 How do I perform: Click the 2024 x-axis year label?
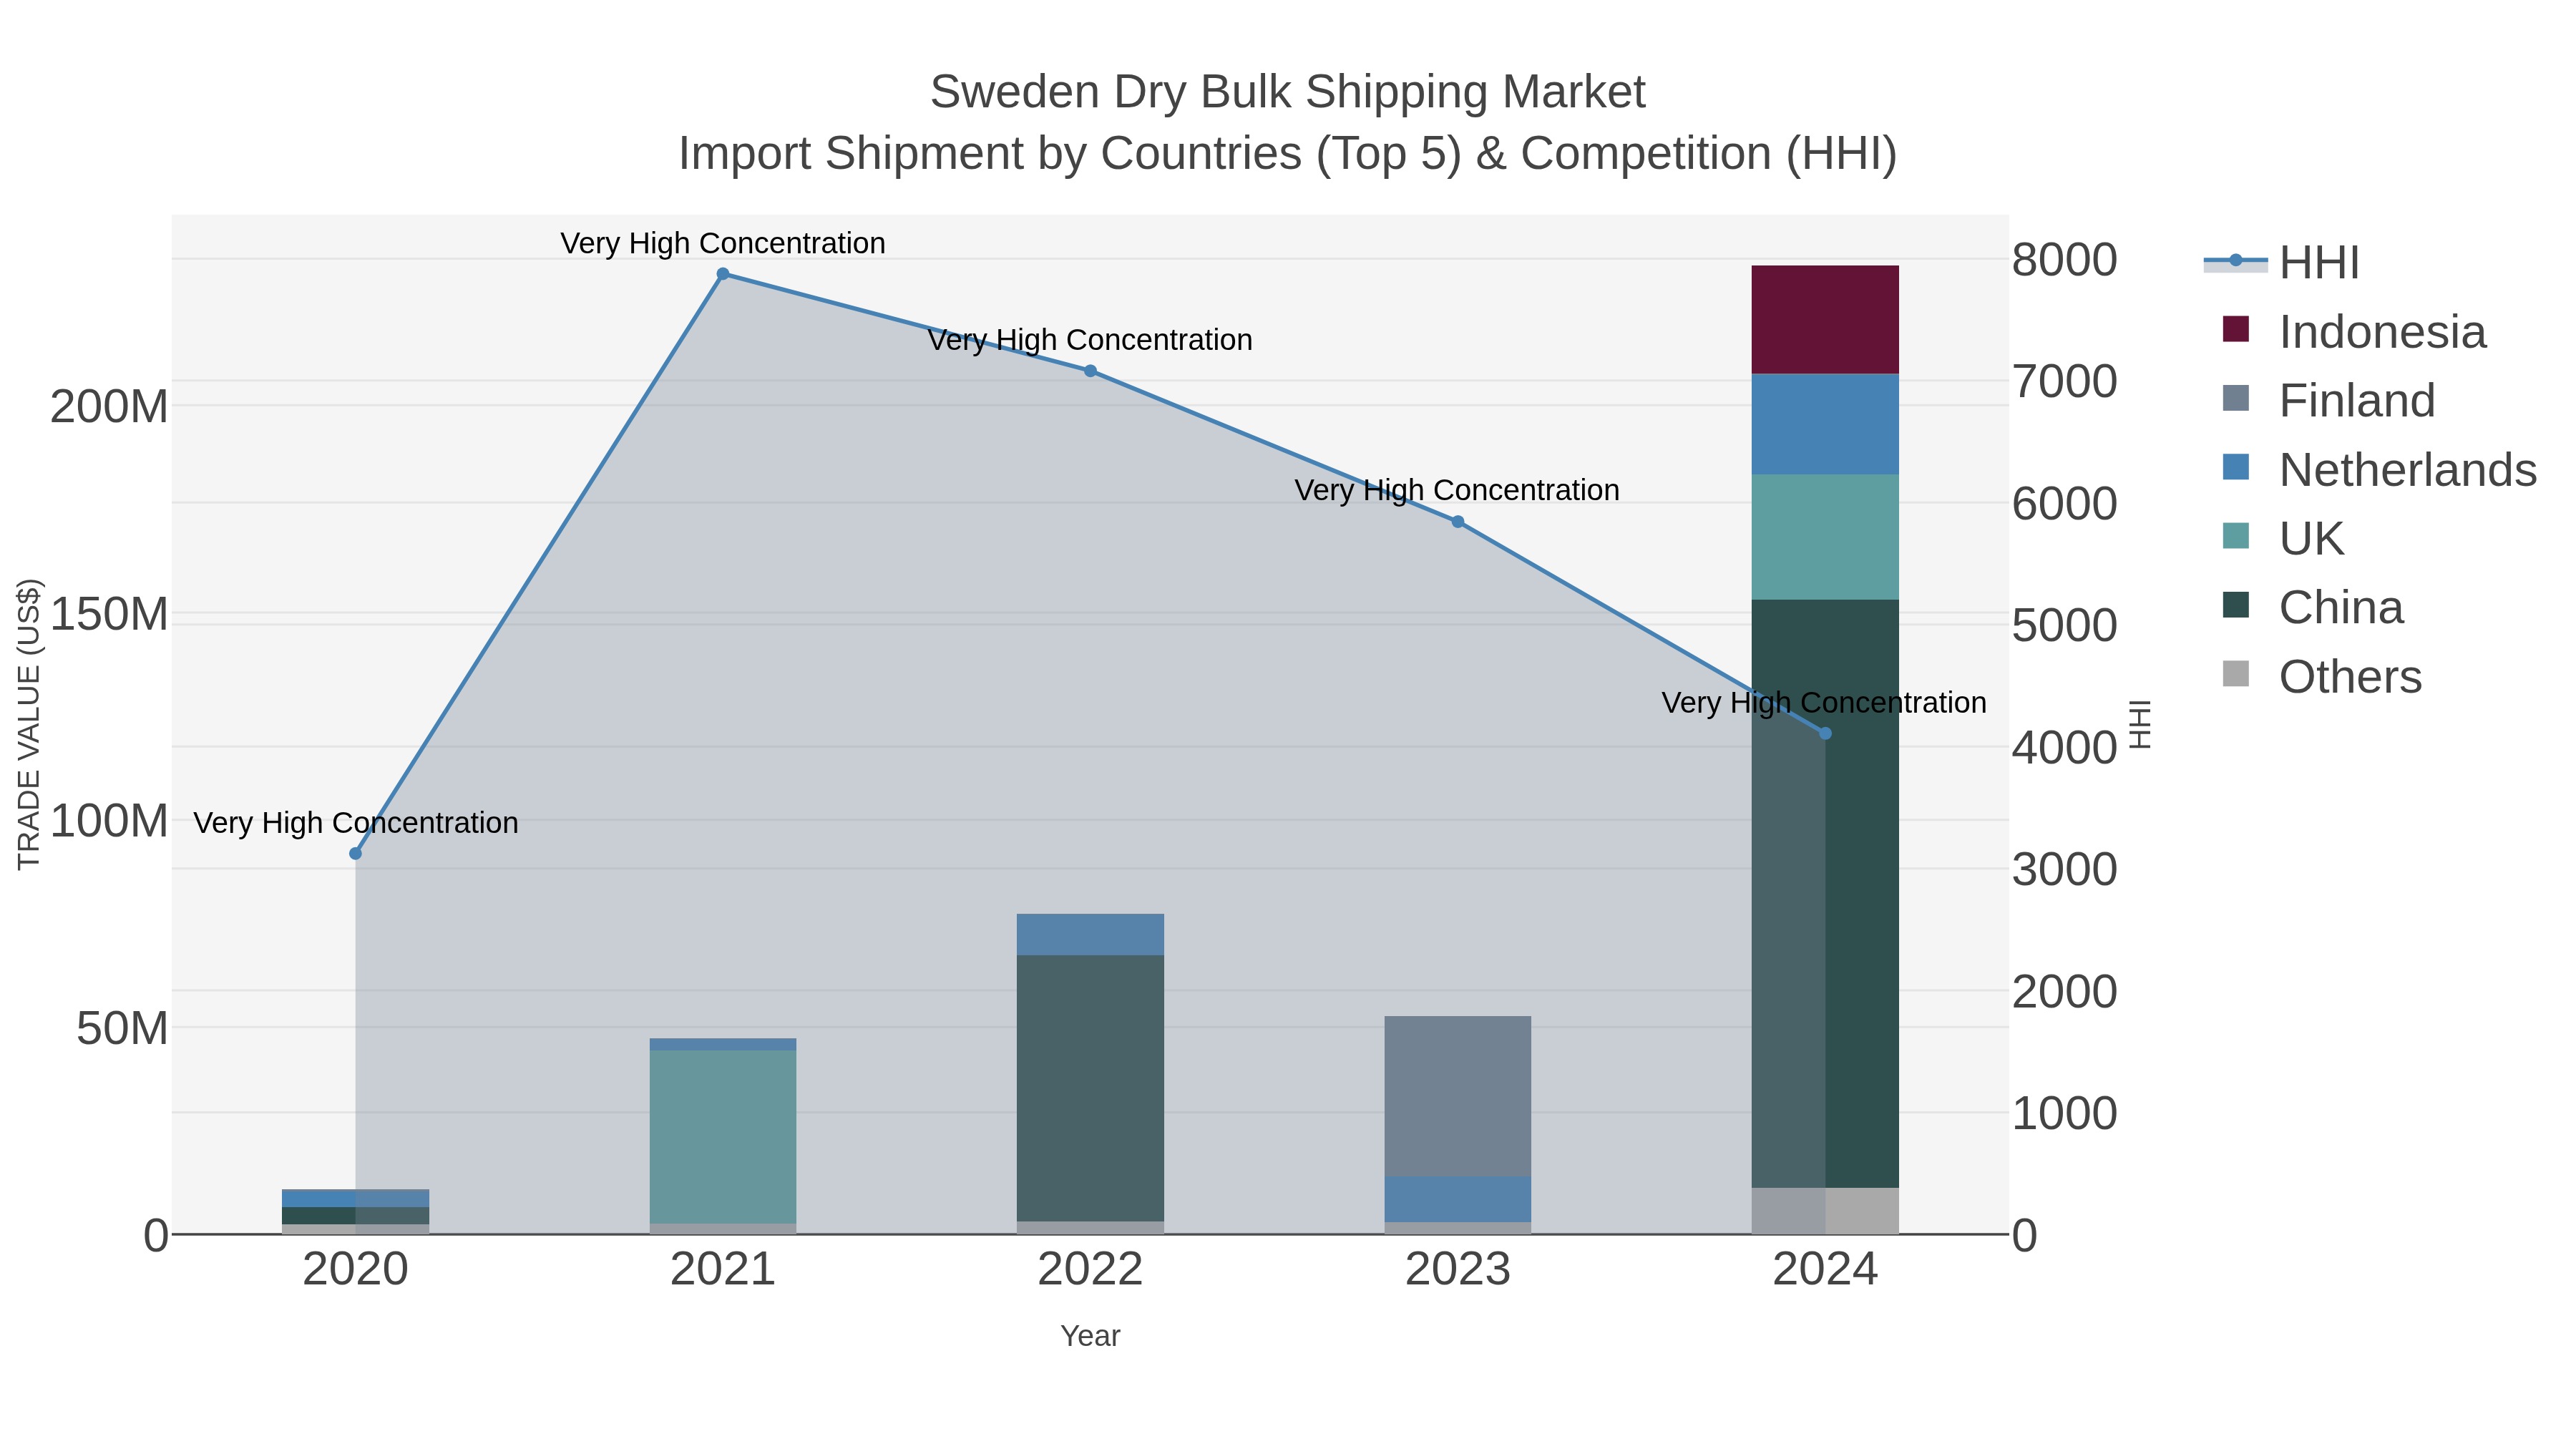pos(1825,1270)
